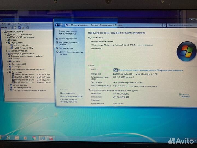Open the Файл menu in Device Manager
Image resolution: width=197 pixels, height=148 pixels.
4,24
